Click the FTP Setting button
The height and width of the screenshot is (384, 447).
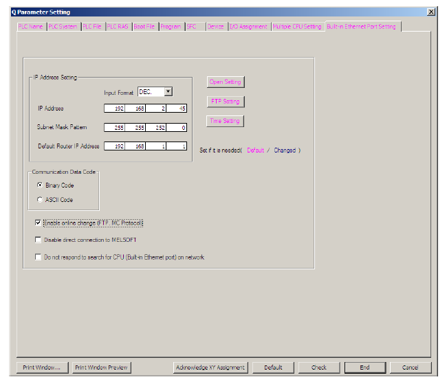coord(225,102)
